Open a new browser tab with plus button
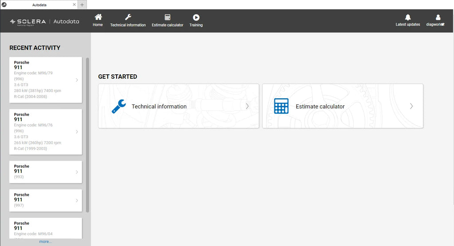Viewport: 454px width, 246px height. 82,4
